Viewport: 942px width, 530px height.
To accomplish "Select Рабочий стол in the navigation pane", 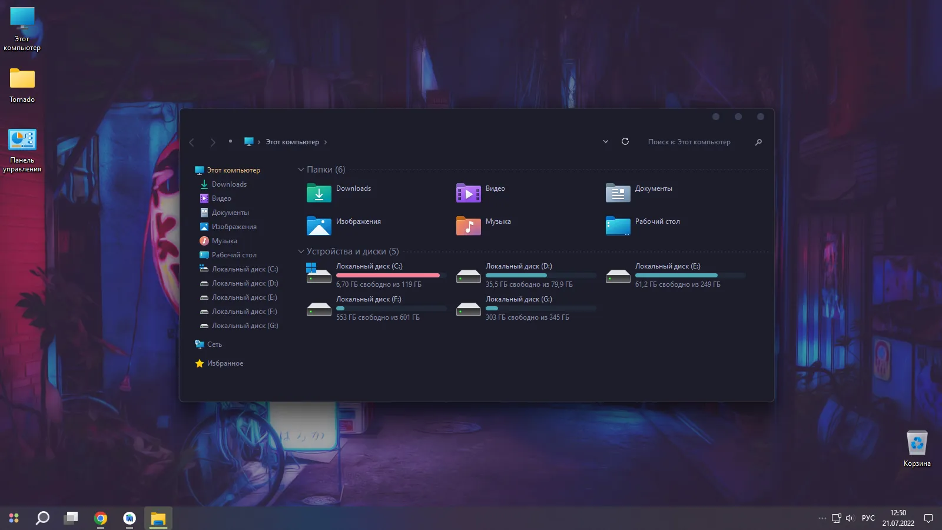I will pos(228,255).
